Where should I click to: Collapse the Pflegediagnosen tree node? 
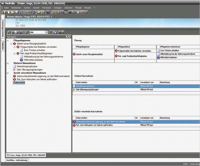pyautogui.click(x=8, y=40)
